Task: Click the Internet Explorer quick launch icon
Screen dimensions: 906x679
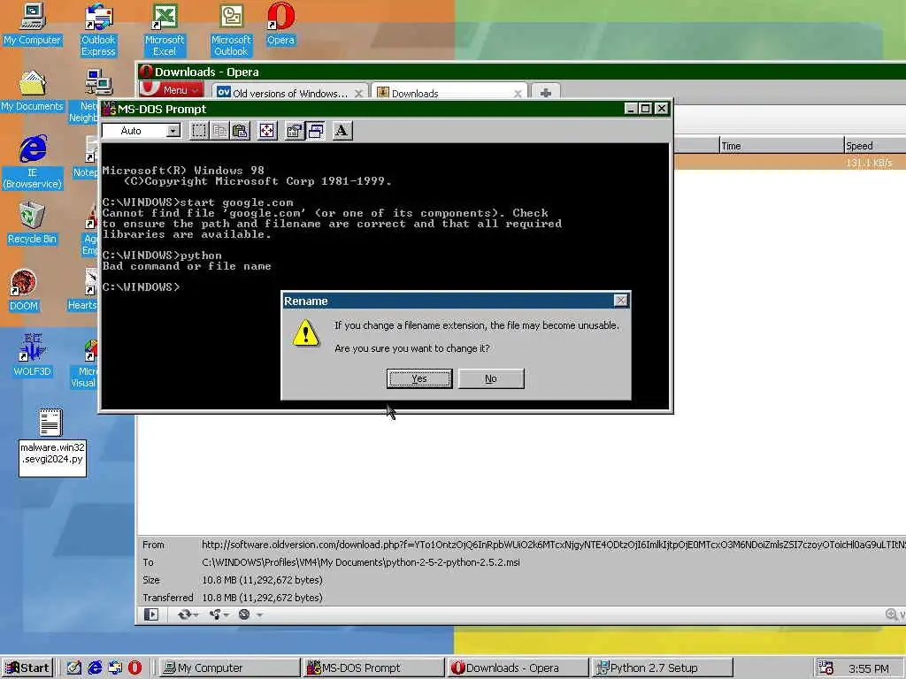Action: point(95,668)
